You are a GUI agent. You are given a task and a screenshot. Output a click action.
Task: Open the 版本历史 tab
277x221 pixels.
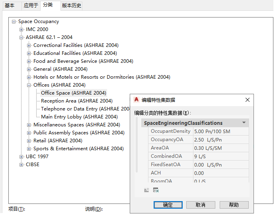[x=72, y=6]
